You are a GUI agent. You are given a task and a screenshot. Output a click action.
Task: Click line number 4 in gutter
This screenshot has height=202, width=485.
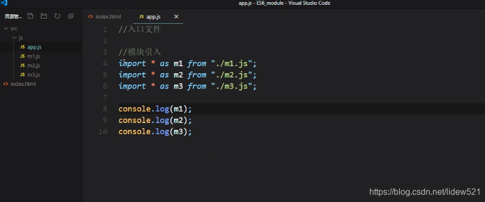click(105, 64)
